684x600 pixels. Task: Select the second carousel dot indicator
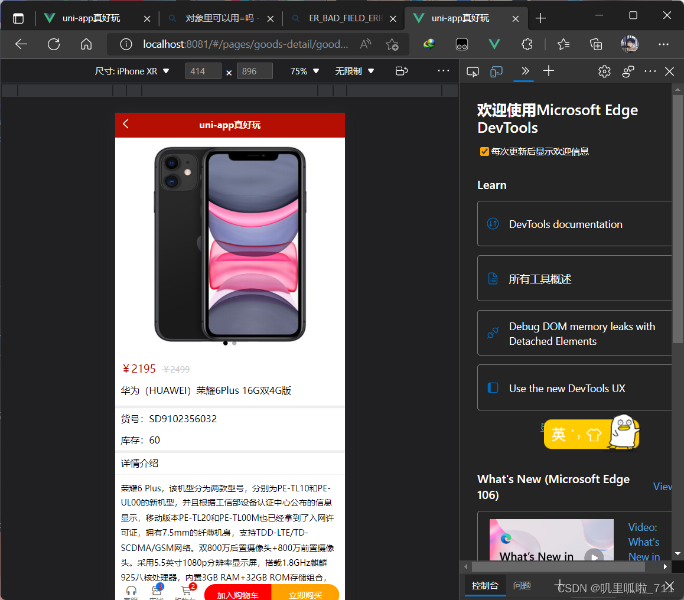[x=234, y=343]
